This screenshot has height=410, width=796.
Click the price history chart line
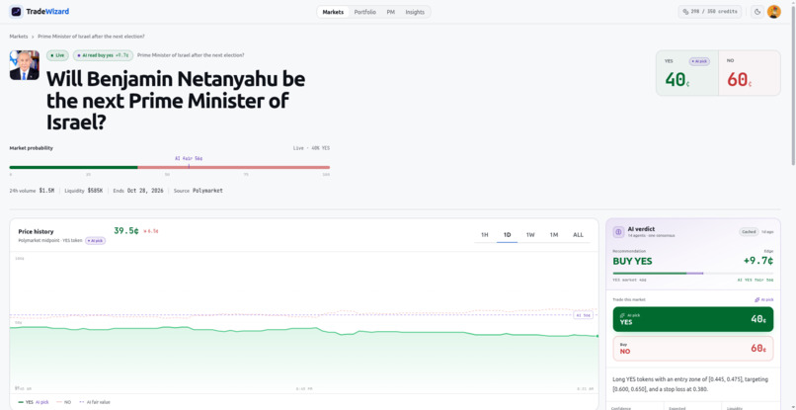(x=303, y=331)
